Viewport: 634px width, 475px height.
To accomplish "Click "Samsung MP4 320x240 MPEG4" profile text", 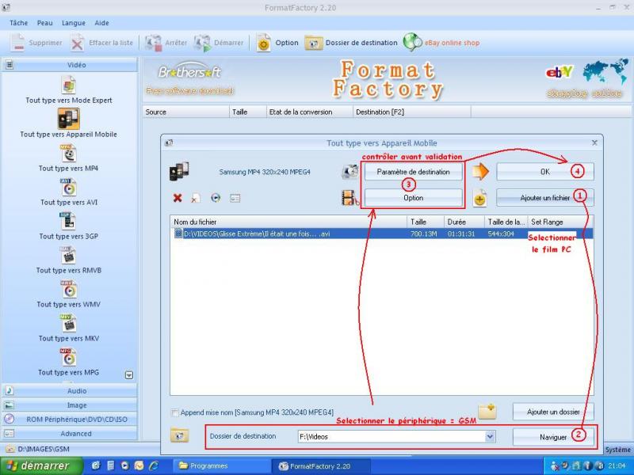I will click(x=265, y=172).
